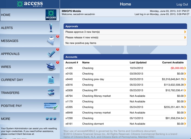Viewport: 191px width, 139px height.
Task: Click the $91,358,234.54 balance
Action: (174, 118)
